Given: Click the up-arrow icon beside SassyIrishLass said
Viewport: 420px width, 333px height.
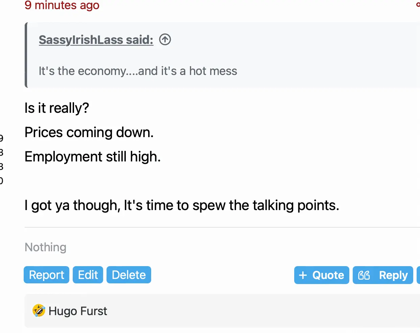Looking at the screenshot, I should click(x=165, y=40).
